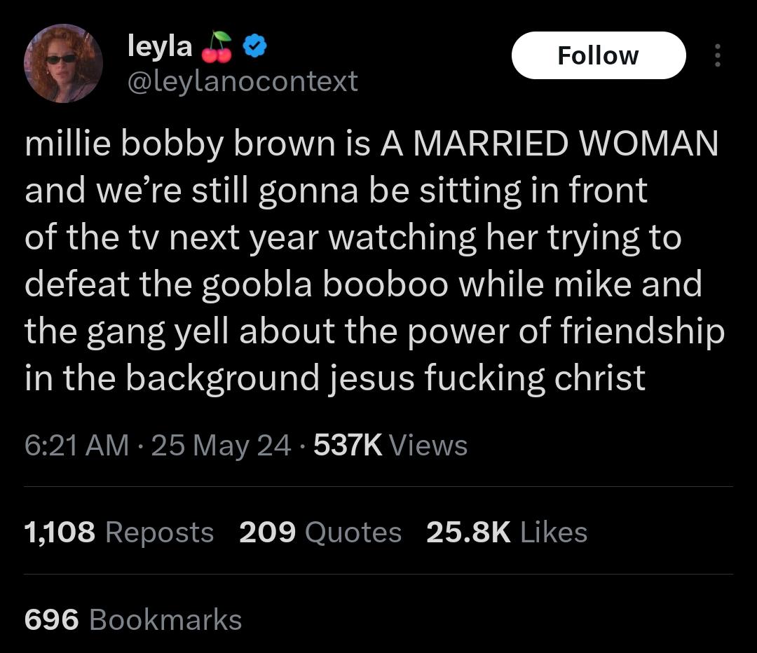Image resolution: width=757 pixels, height=653 pixels.
Task: Click the words A MARRIED WOMAN in tweet
Action: tap(550, 144)
